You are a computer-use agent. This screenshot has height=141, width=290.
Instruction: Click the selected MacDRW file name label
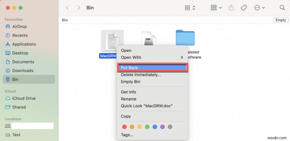[108, 56]
